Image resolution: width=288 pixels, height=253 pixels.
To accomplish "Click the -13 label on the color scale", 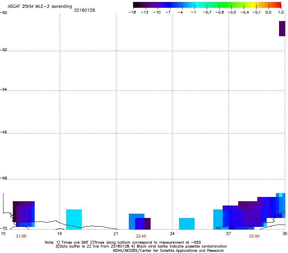I will click(x=144, y=12).
